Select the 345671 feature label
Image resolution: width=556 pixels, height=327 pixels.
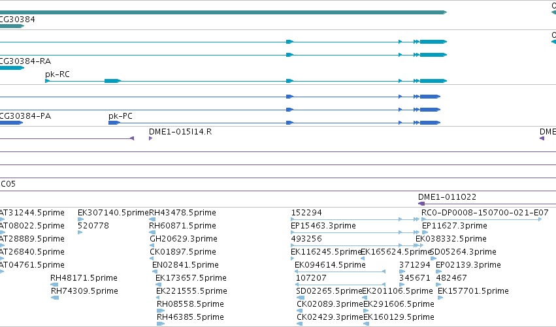[414, 278]
